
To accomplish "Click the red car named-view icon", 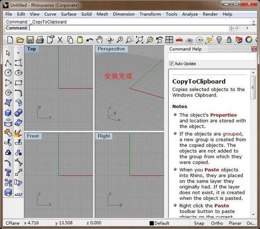I will pyautogui.click(x=179, y=40).
